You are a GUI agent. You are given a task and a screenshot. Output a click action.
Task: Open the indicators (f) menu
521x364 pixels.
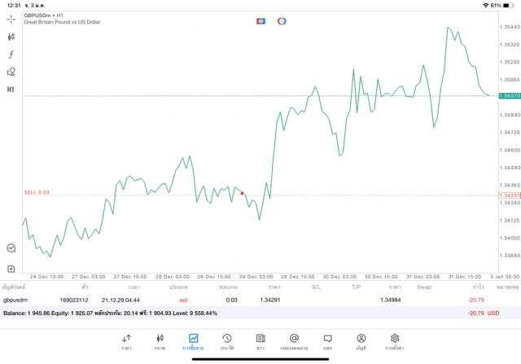[x=11, y=54]
